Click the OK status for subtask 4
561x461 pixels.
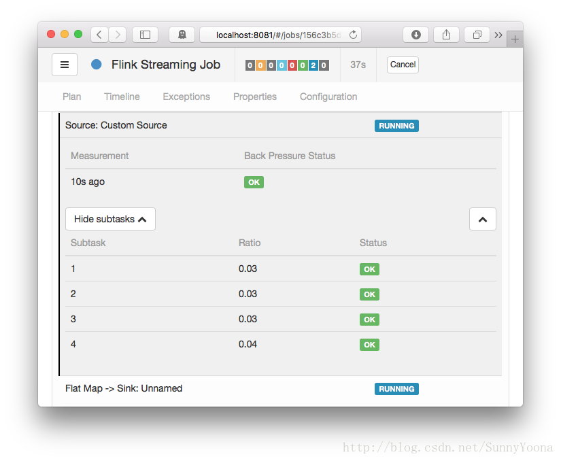point(369,345)
